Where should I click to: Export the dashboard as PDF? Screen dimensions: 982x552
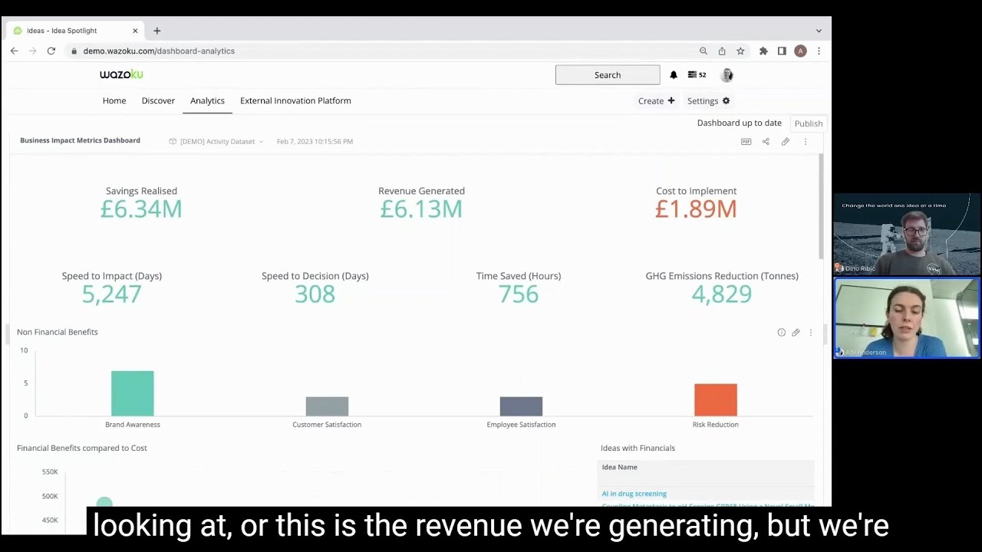tap(746, 141)
